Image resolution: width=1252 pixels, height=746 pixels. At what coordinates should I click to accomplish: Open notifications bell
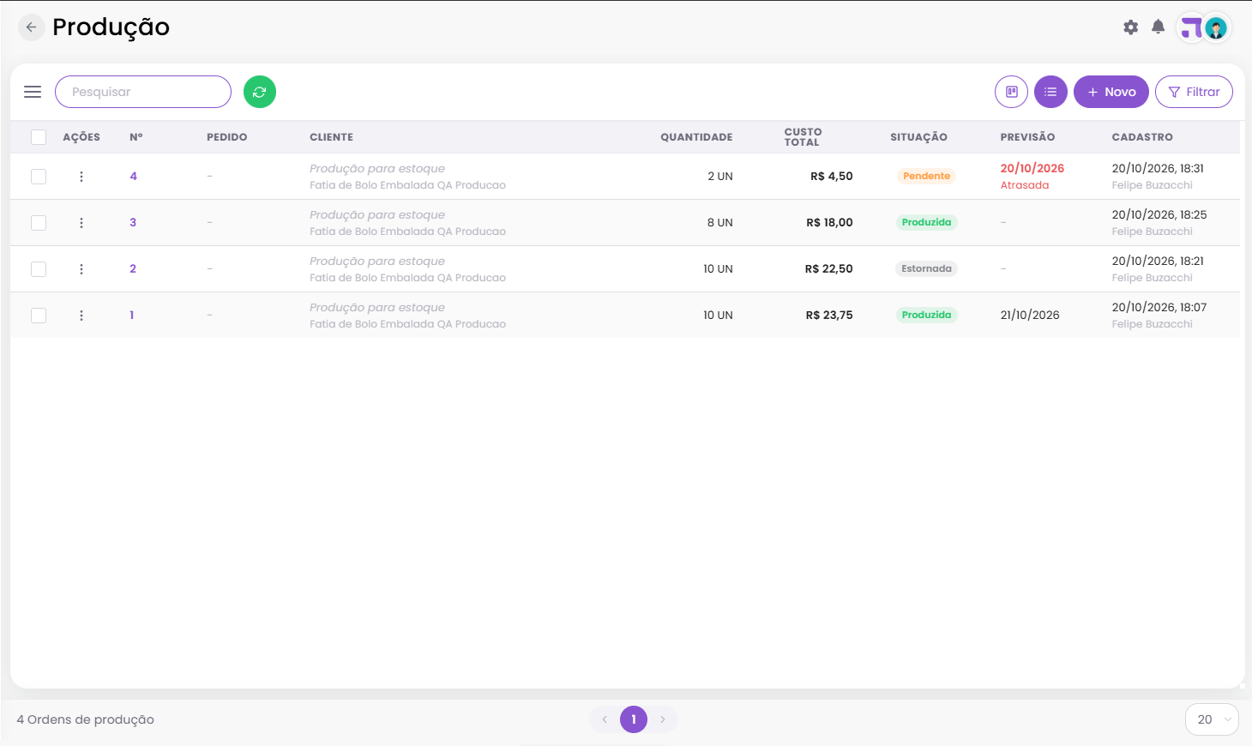coord(1159,27)
